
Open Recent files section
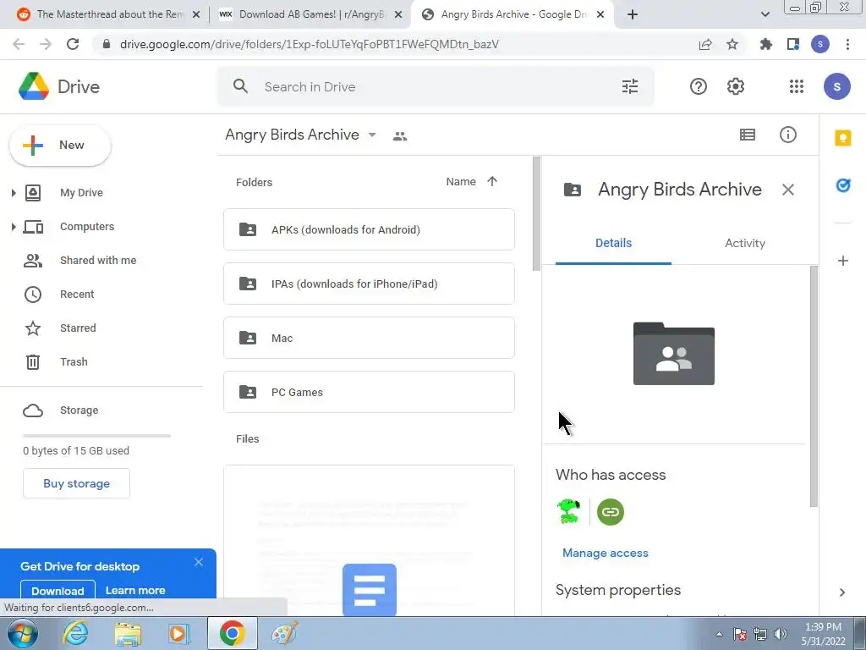pyautogui.click(x=77, y=294)
